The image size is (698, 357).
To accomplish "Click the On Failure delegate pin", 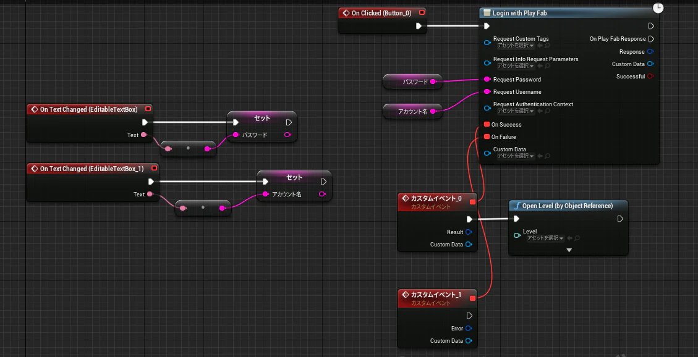I will point(487,137).
